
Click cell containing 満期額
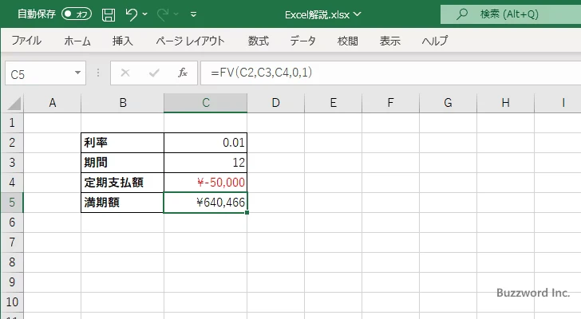coord(123,203)
